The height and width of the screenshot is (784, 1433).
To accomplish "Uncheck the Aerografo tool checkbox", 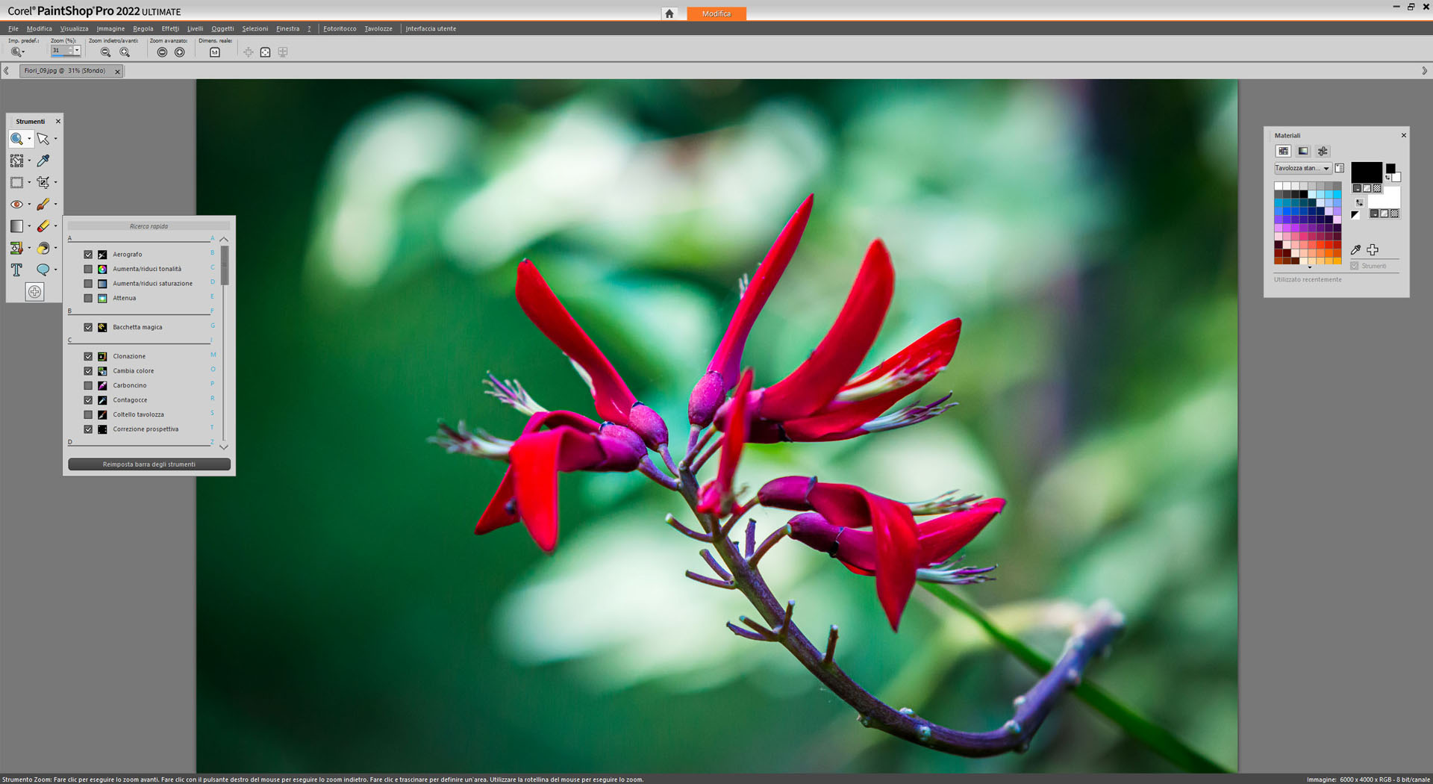I will 88,255.
